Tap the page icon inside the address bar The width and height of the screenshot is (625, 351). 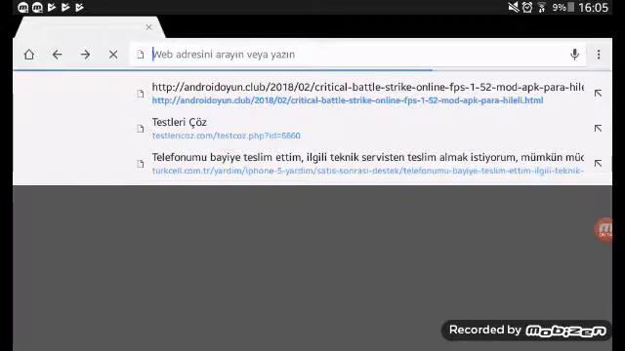click(141, 55)
